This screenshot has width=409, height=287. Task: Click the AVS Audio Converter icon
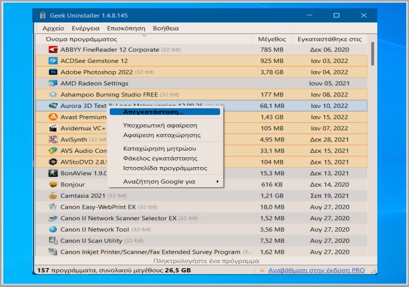point(53,151)
